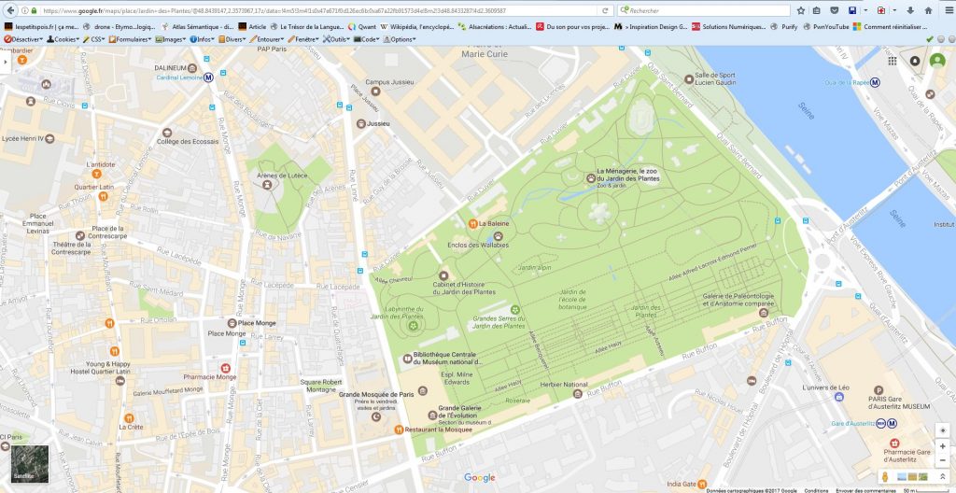Open the Cookies dropdown in developer toolbar

coord(64,39)
